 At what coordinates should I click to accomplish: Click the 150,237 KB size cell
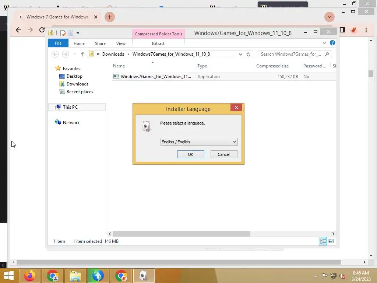click(288, 77)
